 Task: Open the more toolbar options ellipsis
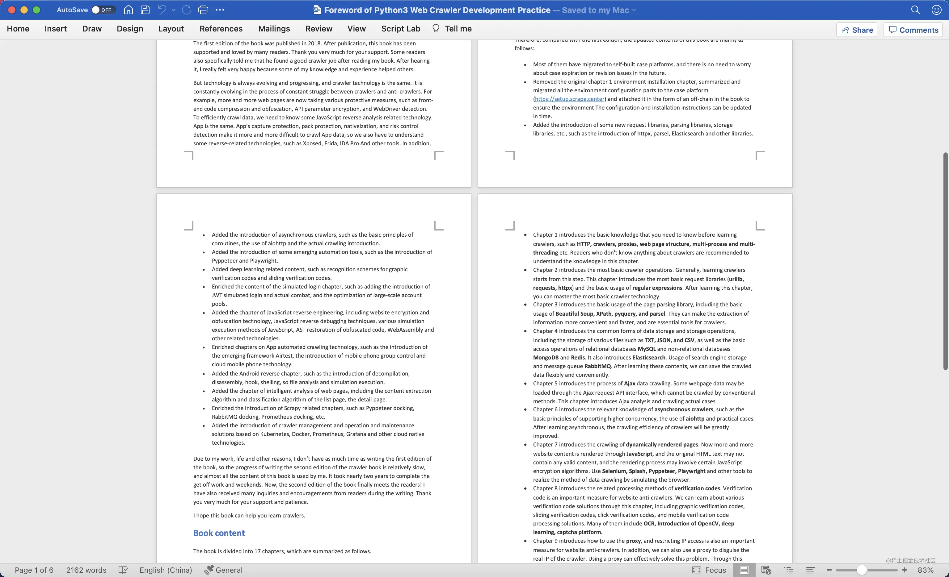220,10
